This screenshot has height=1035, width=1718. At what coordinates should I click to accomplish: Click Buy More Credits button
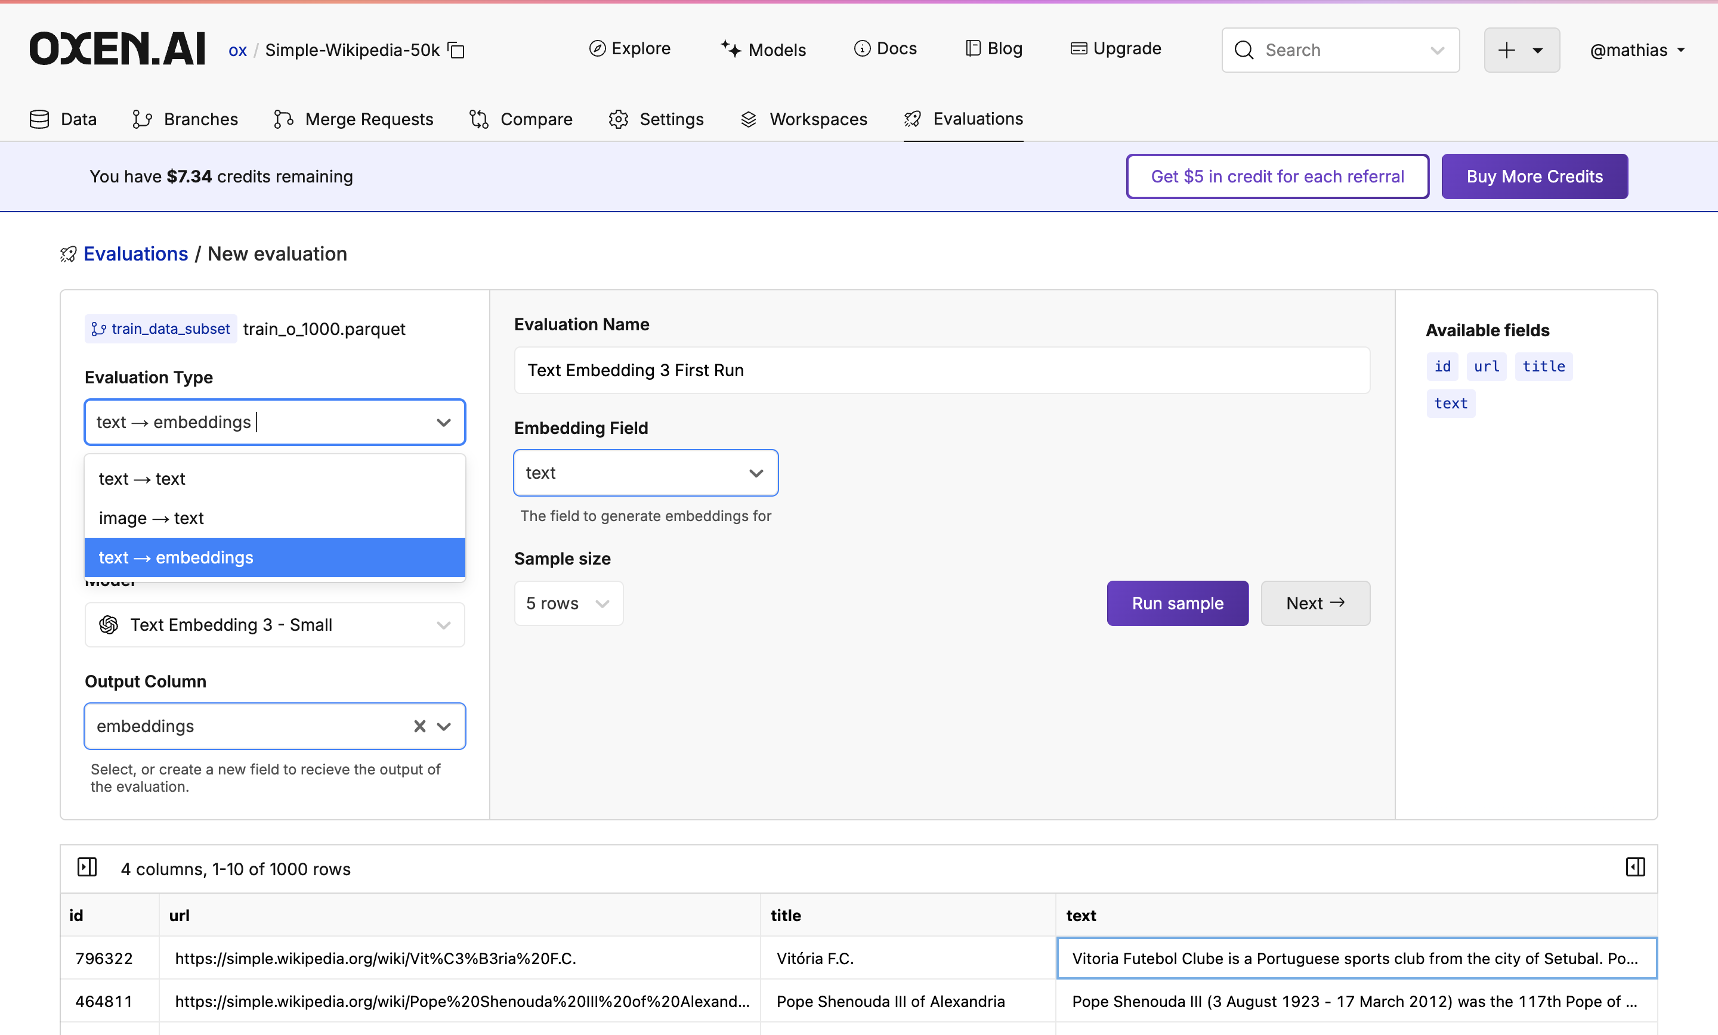point(1534,176)
